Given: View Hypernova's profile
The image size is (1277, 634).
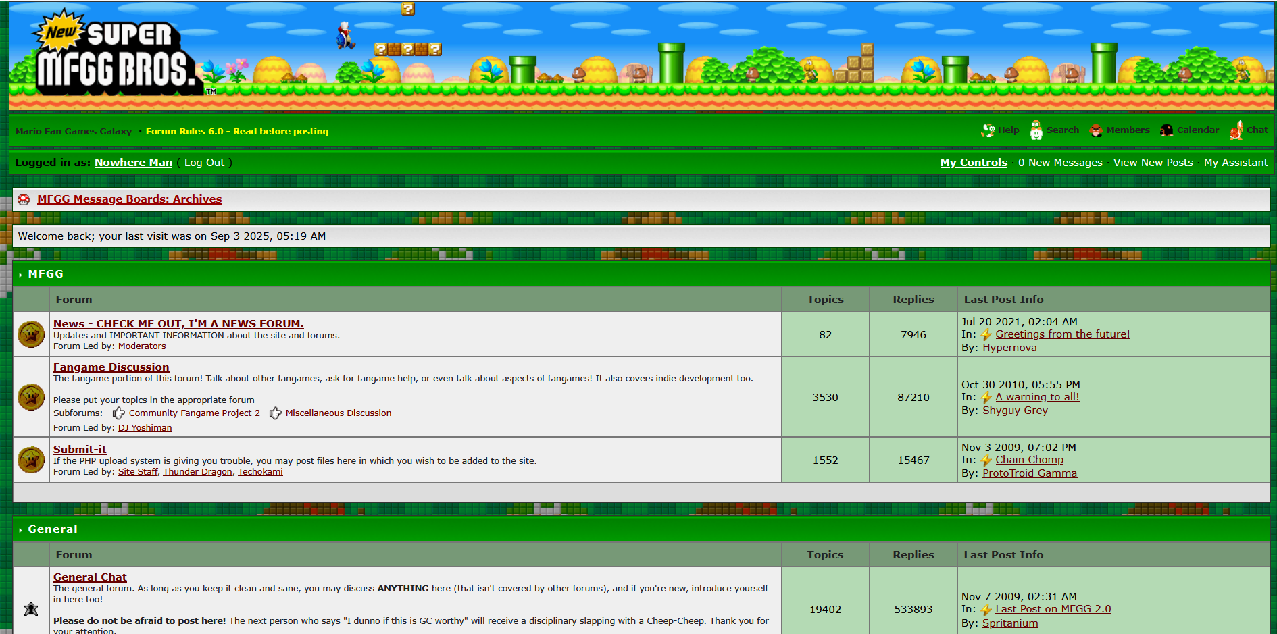Looking at the screenshot, I should coord(1009,348).
